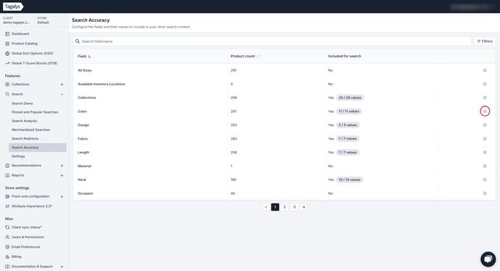
Task: Click the Global Sort Options globe icon
Action: 7,54
